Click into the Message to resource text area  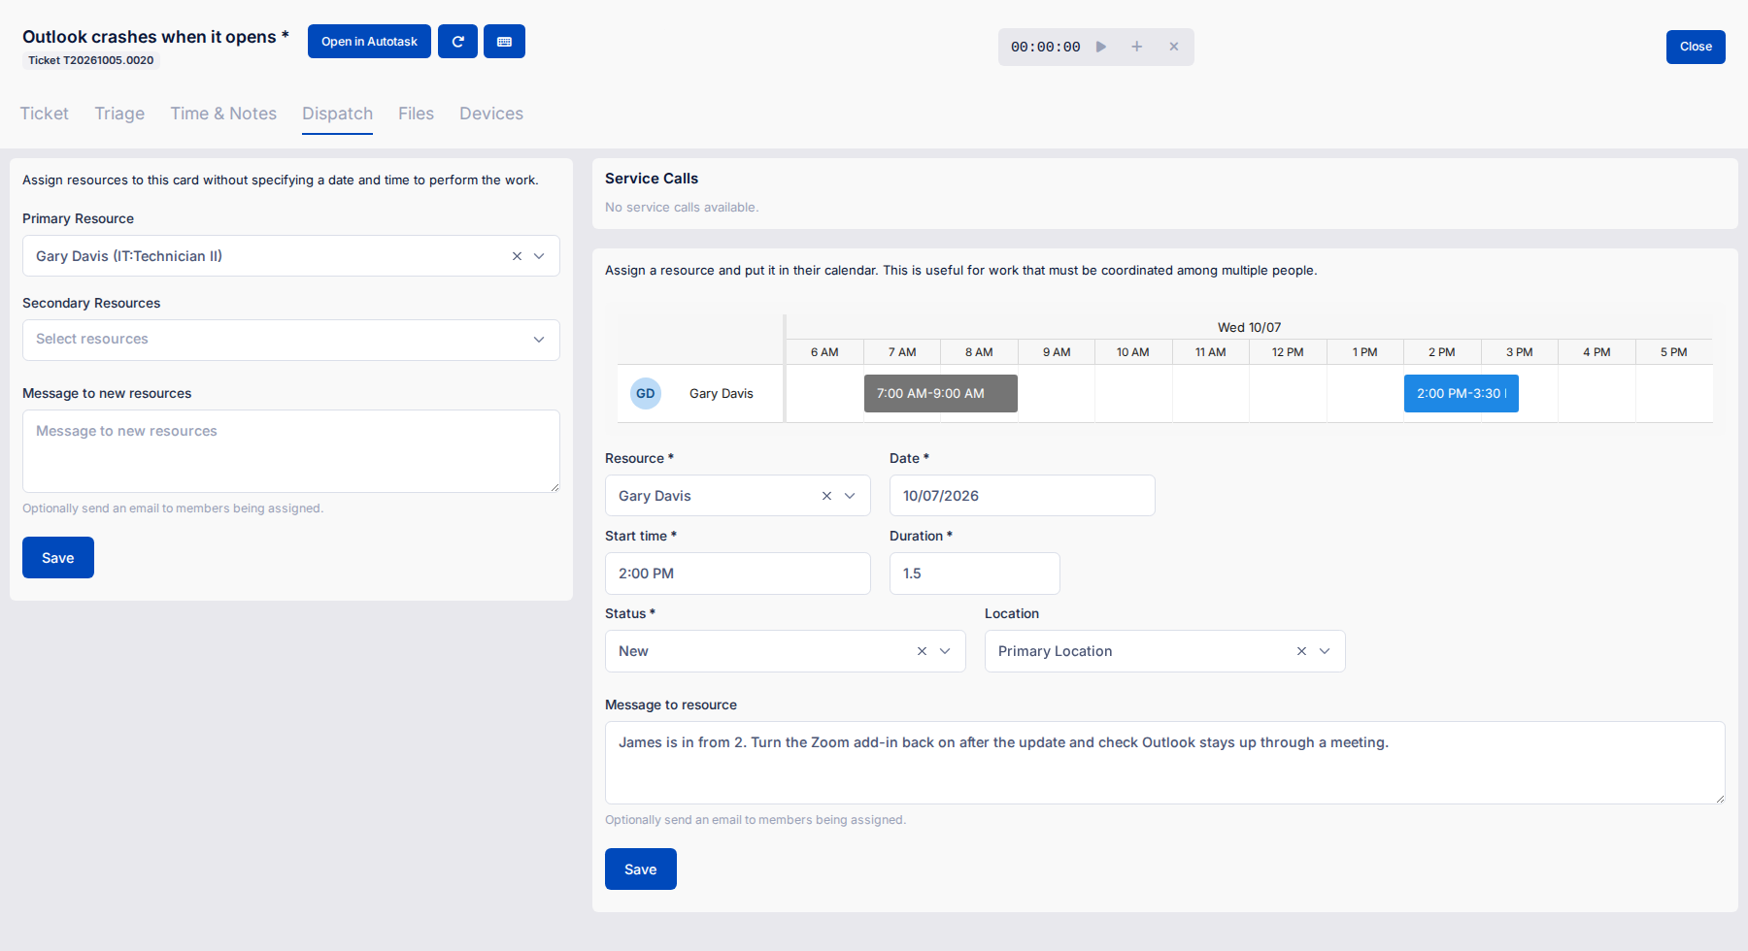pos(1165,763)
